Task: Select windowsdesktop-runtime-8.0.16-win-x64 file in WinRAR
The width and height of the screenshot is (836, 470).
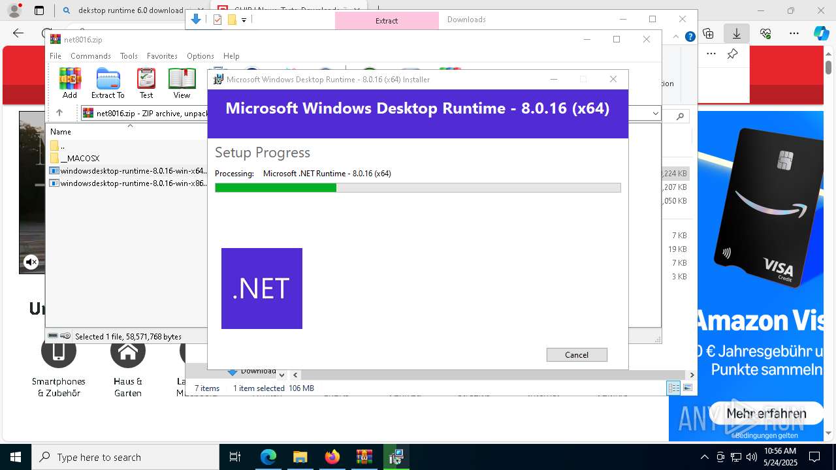Action: (x=128, y=171)
